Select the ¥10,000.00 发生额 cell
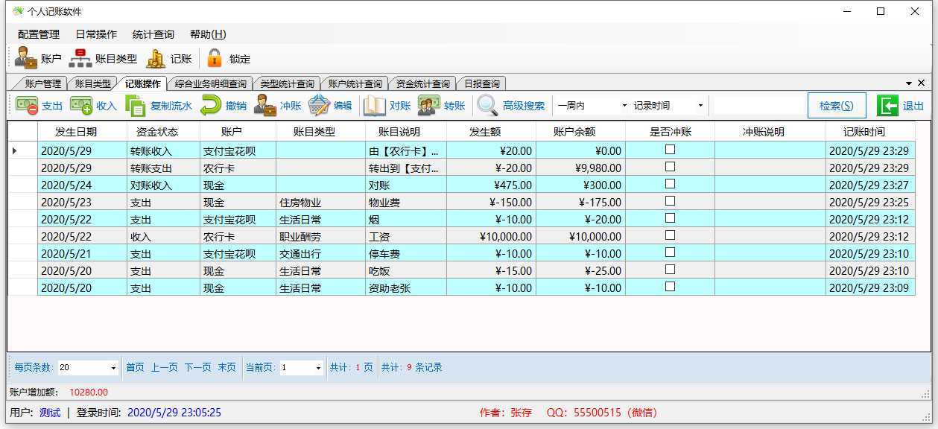 point(491,236)
